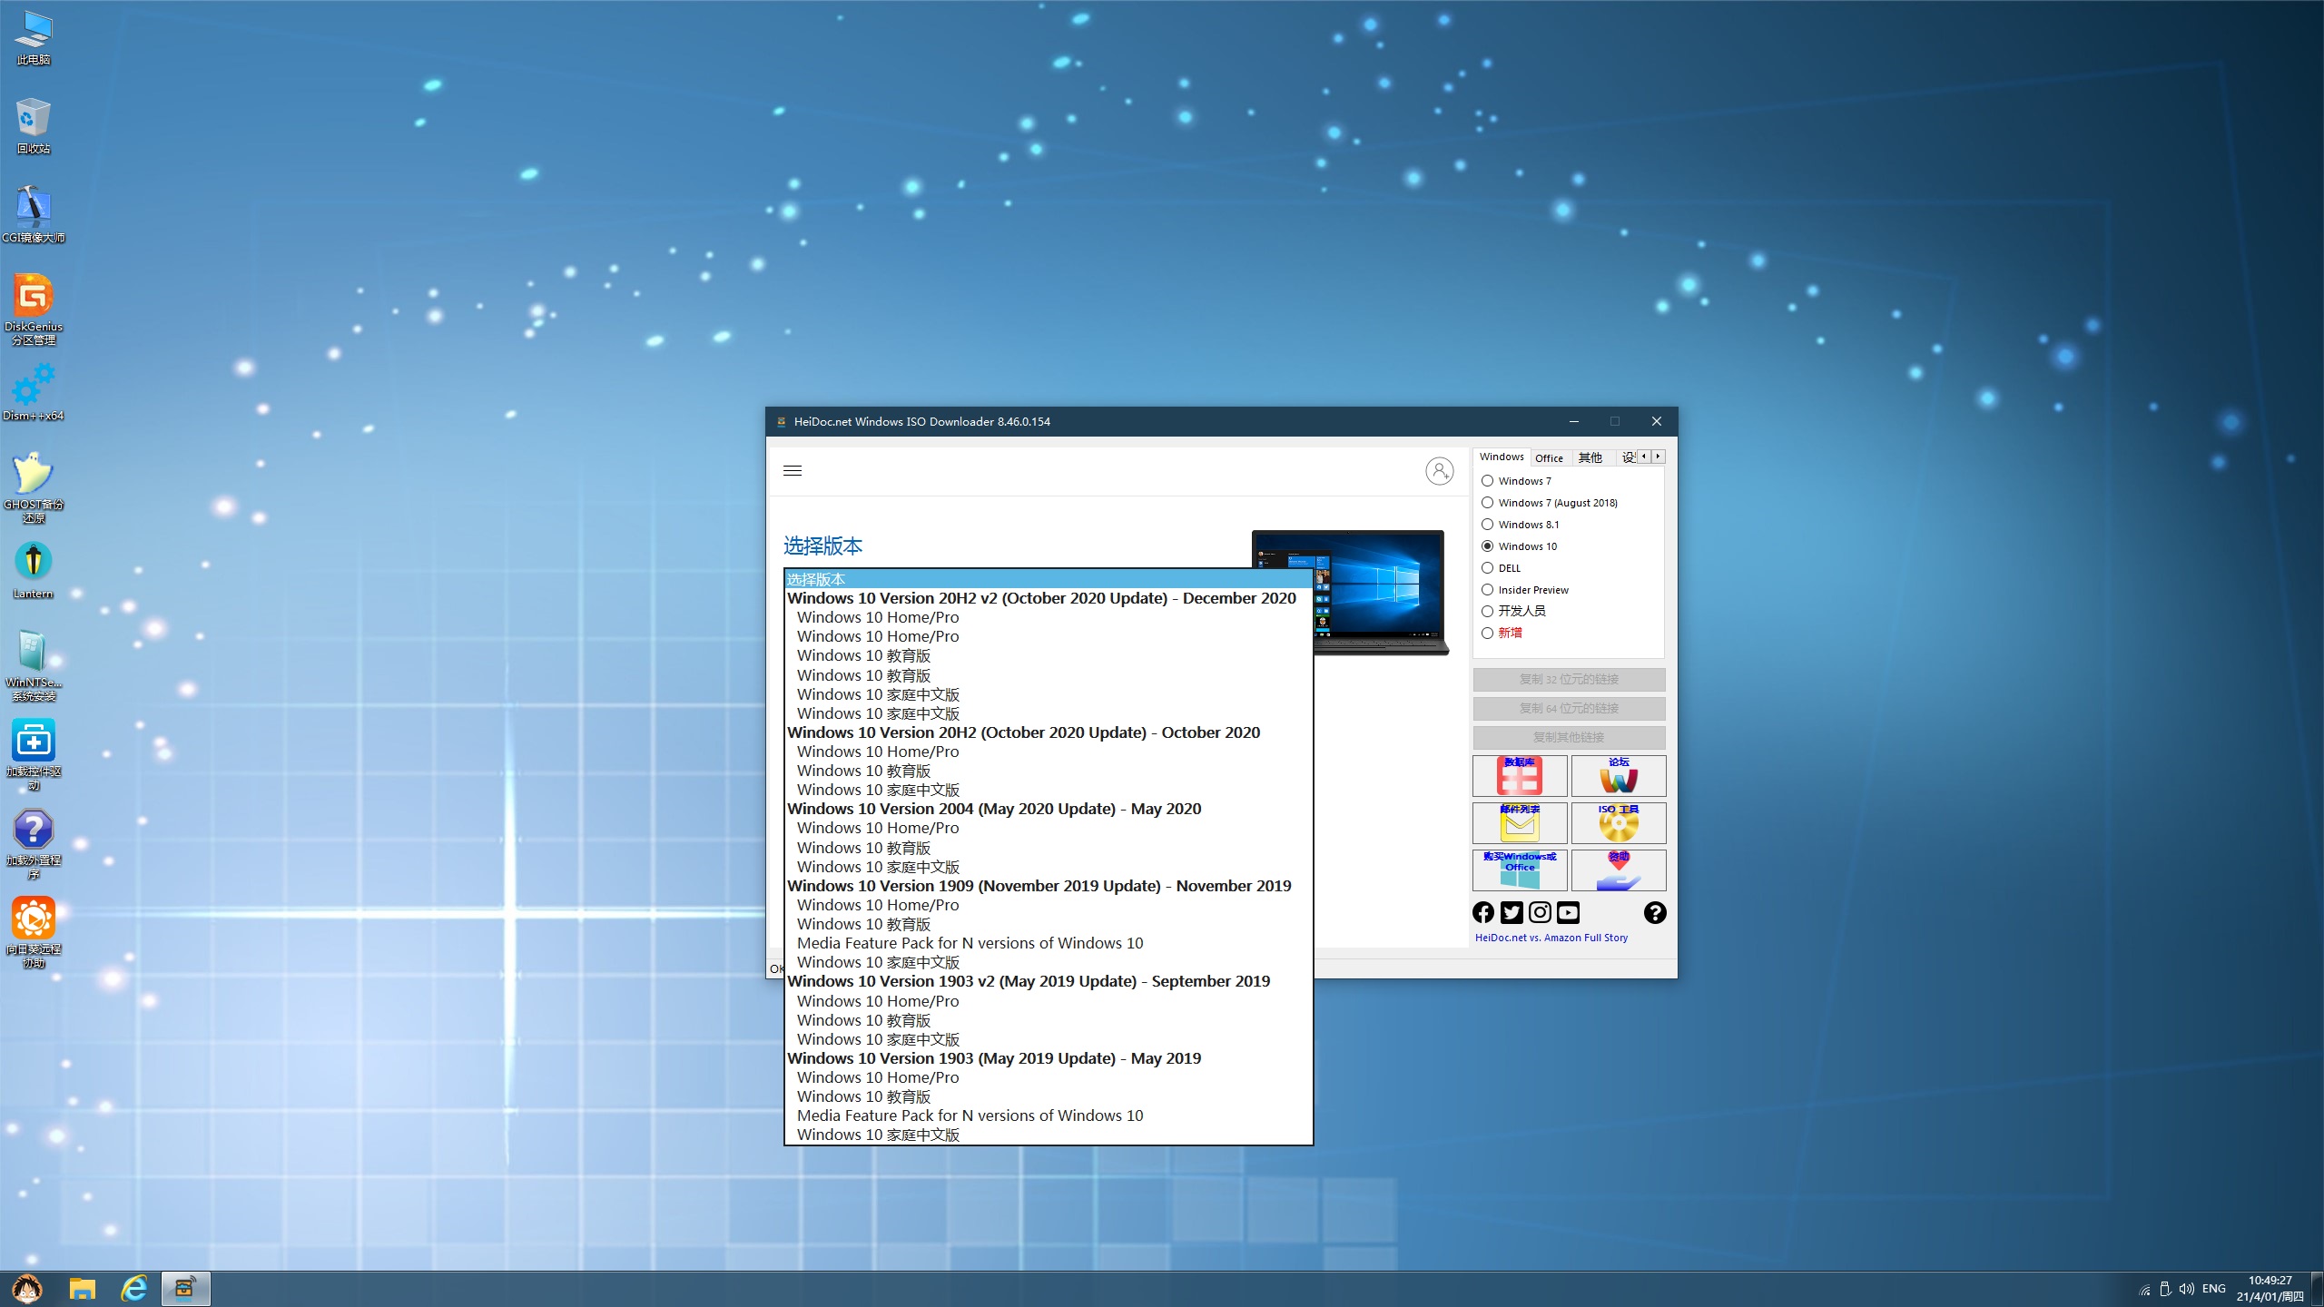Select the 回收站 recycle bin icon
Image resolution: width=2324 pixels, height=1307 pixels.
tap(34, 127)
